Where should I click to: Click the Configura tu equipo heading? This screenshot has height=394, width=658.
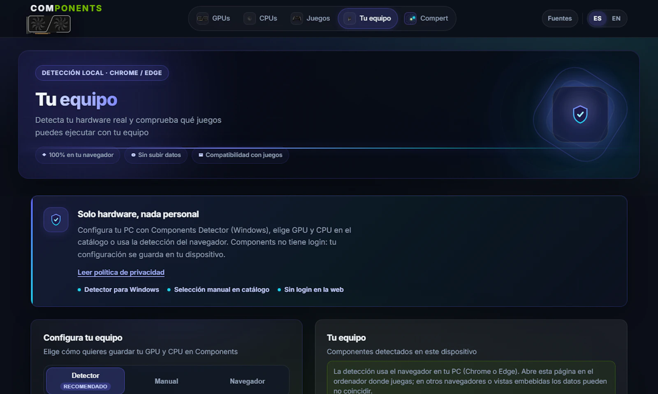click(83, 338)
